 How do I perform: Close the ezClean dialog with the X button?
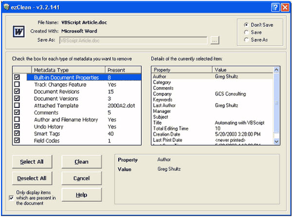click(x=285, y=7)
